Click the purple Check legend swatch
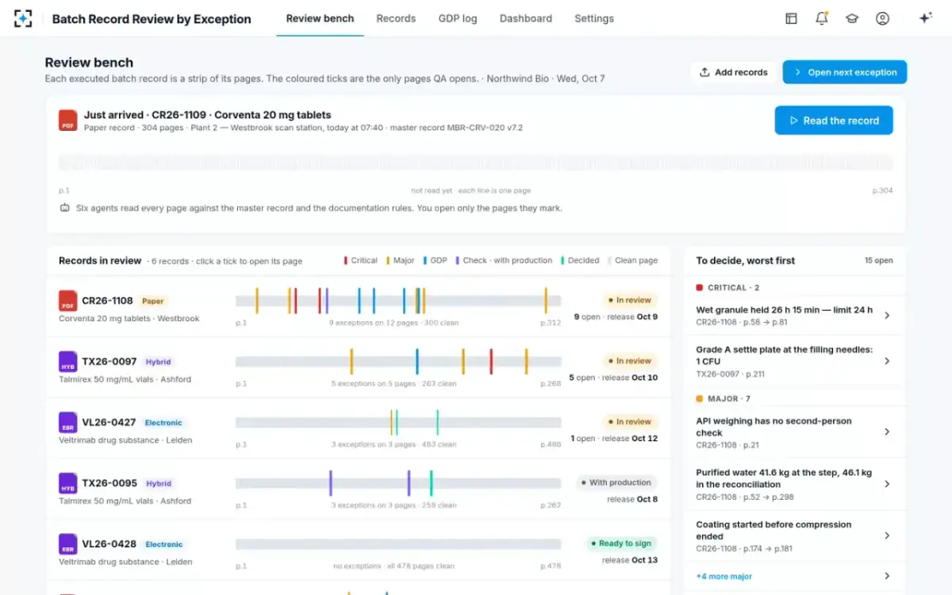 [458, 260]
